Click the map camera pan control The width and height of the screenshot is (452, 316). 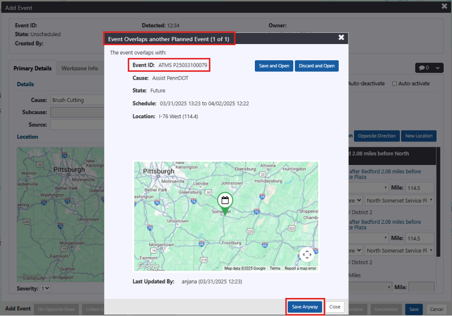pos(307,254)
